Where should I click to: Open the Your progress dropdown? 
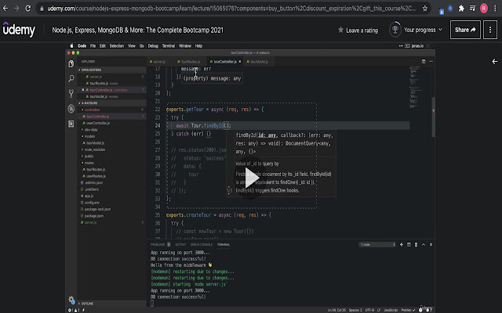coord(420,31)
